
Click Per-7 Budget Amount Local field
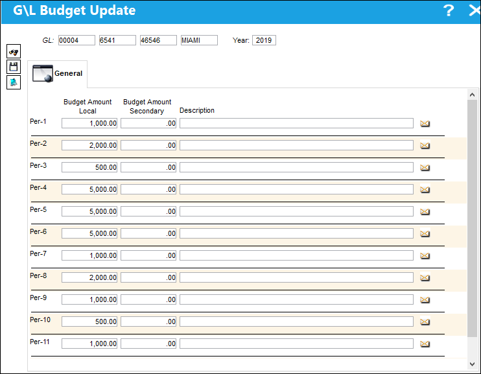pos(89,255)
